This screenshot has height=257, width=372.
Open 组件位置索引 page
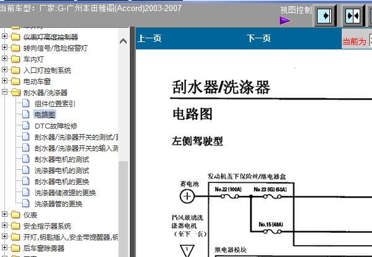point(55,104)
